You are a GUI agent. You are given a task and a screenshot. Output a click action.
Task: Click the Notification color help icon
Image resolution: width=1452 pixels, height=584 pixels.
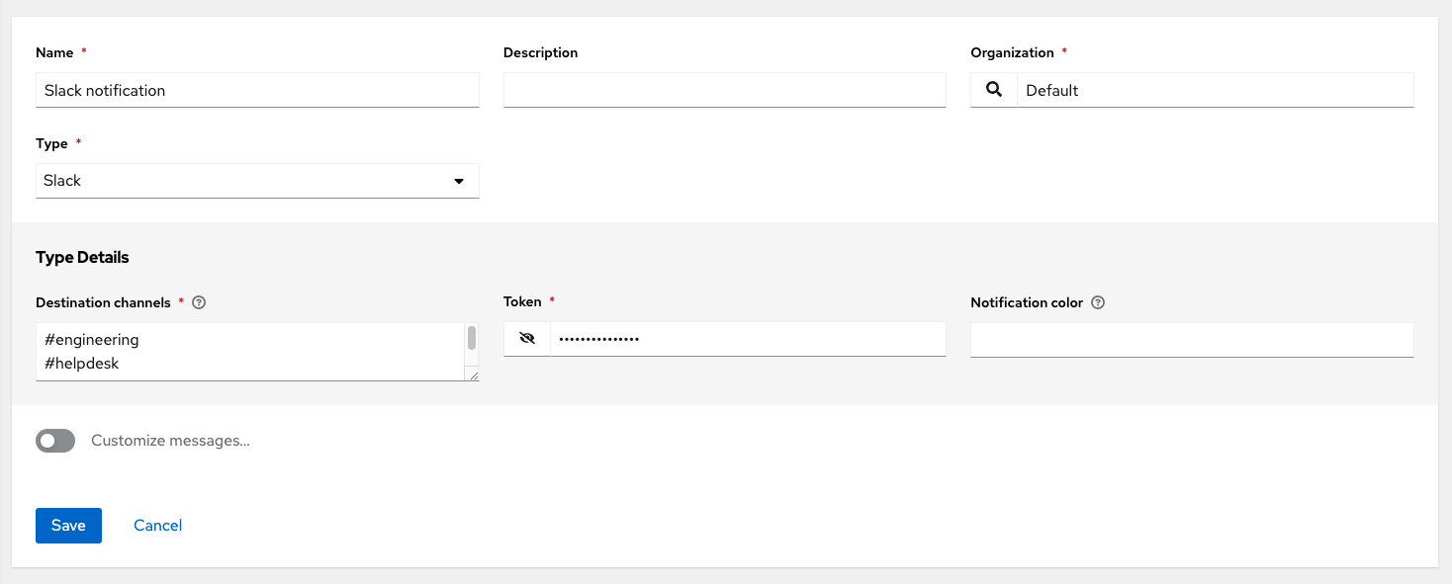pyautogui.click(x=1098, y=302)
